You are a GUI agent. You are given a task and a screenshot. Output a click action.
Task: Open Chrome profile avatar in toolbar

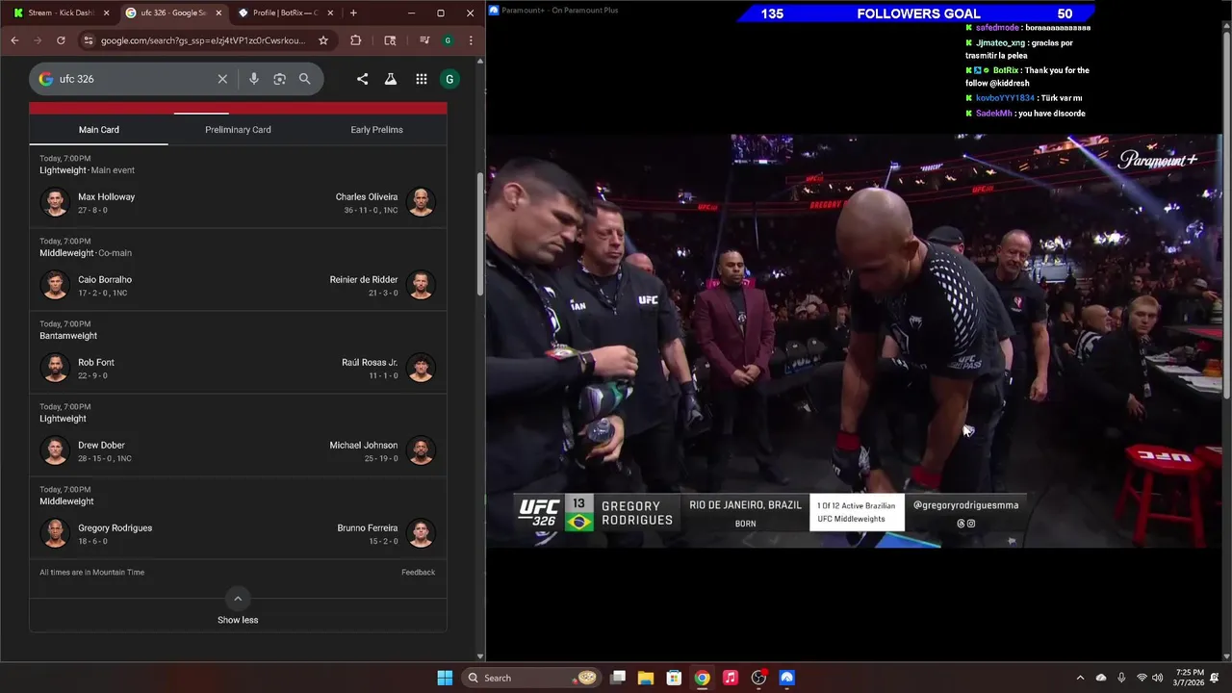448,40
